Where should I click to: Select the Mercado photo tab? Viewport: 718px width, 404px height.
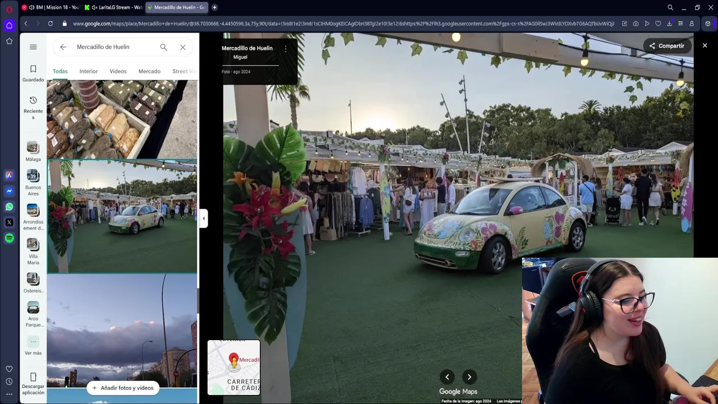click(x=149, y=71)
